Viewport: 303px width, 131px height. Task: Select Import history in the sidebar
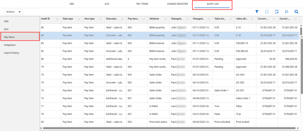point(11,53)
